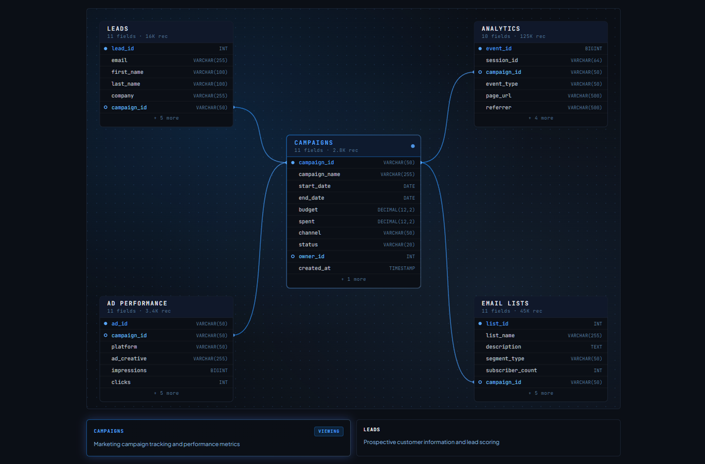Click the foreign key circle beside EMAIL LISTS campaign_id
Image resolution: width=705 pixels, height=464 pixels.
(x=480, y=382)
